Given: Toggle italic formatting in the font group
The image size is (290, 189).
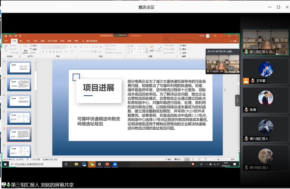Looking at the screenshot, I should coord(46,52).
